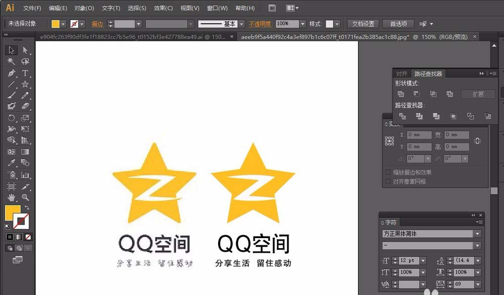Select the Eraser tool
Image resolution: width=504 pixels, height=295 pixels.
click(25, 106)
